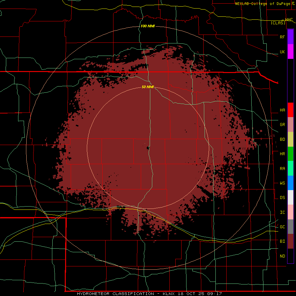The width and height of the screenshot is (296, 296).
Task: Pick the RA light-green legend swatch
Action: click(290, 168)
